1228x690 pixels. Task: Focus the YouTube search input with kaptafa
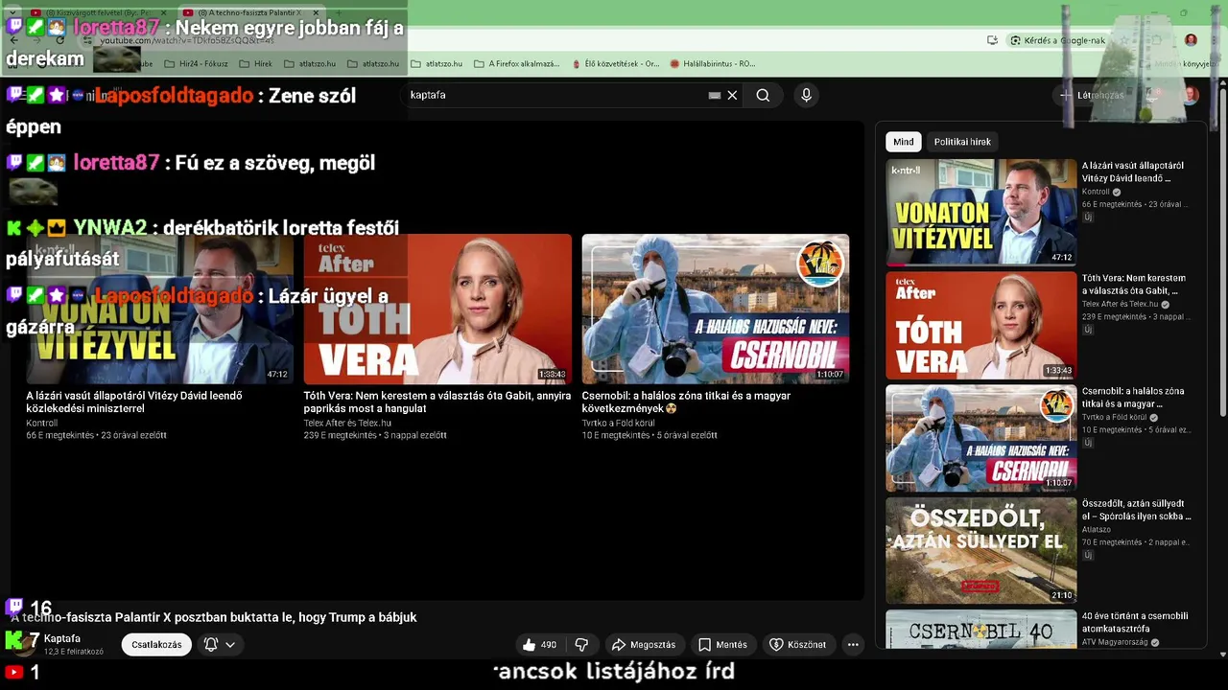point(556,95)
